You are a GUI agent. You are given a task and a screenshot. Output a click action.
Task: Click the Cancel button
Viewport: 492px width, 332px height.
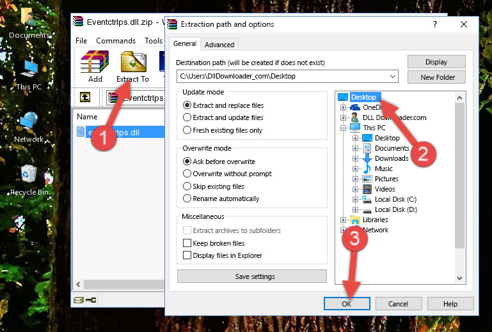398,304
